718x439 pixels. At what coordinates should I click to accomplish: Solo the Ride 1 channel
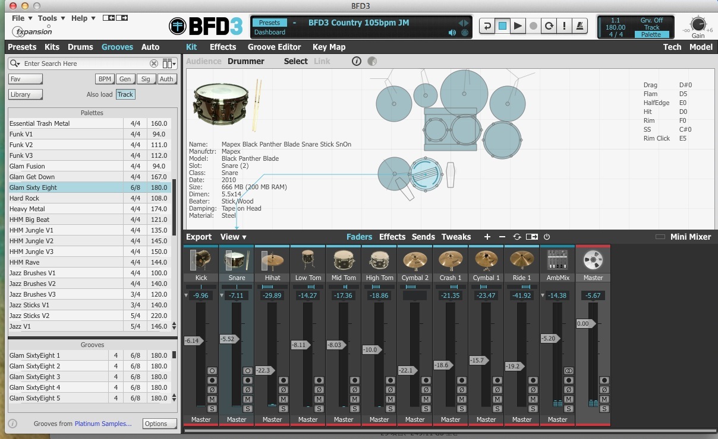tap(533, 409)
